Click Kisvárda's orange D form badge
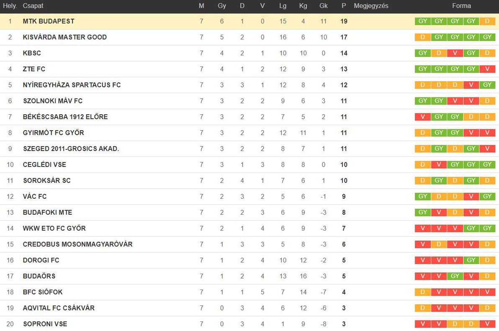The image size is (499, 331). [423, 37]
